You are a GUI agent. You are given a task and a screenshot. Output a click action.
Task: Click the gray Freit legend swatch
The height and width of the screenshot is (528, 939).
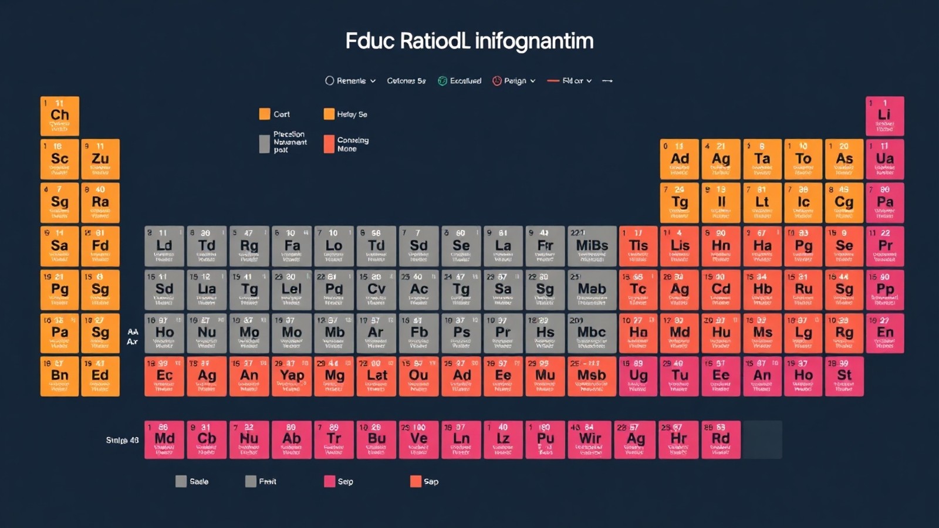point(251,482)
